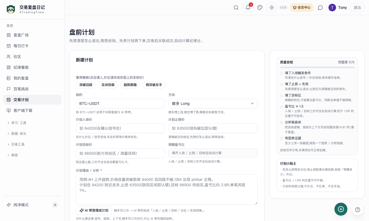Toggle light mode sun icon
Viewport: 369px width, 221px height.
(272, 8)
